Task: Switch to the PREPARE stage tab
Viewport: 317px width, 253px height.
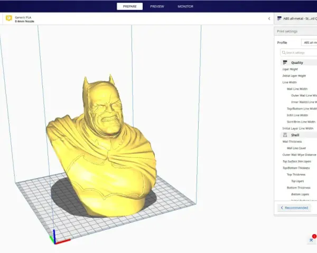Action: 129,6
